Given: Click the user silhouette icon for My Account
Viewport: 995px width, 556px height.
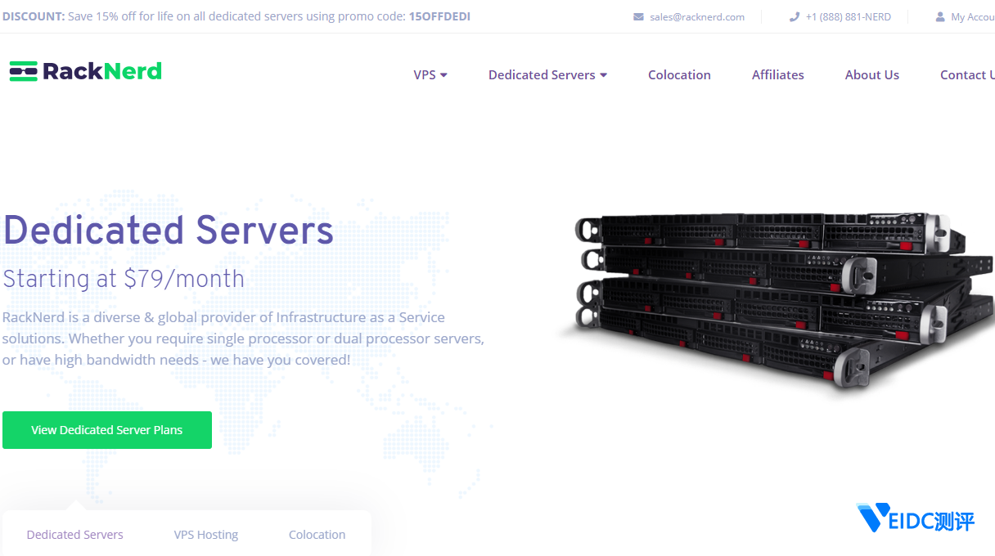Looking at the screenshot, I should 940,17.
